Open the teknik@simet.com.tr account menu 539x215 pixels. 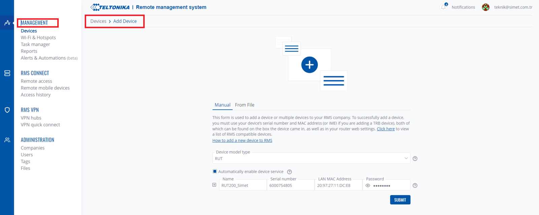click(513, 7)
